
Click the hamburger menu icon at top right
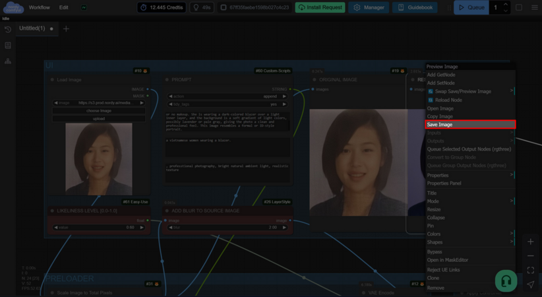click(x=534, y=8)
